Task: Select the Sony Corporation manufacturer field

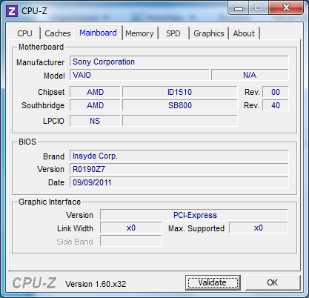Action: [179, 62]
